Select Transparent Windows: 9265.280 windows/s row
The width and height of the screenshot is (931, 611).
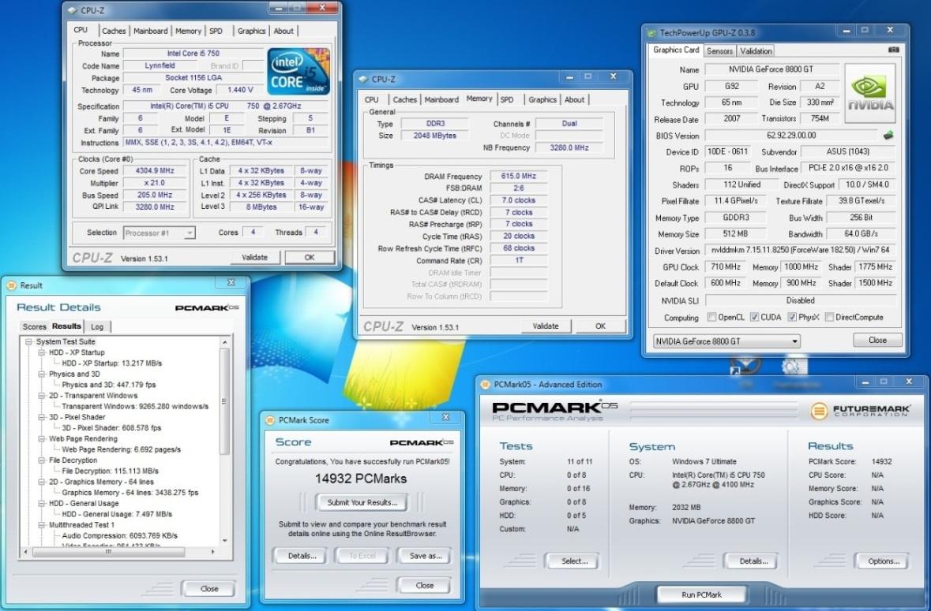pyautogui.click(x=135, y=407)
